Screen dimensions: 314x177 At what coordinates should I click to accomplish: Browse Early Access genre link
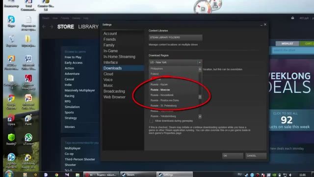pos(74,63)
